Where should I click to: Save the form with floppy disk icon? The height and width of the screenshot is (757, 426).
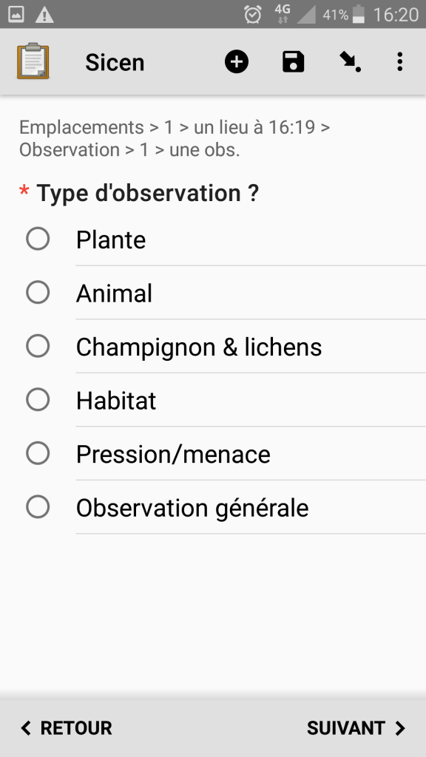(294, 62)
